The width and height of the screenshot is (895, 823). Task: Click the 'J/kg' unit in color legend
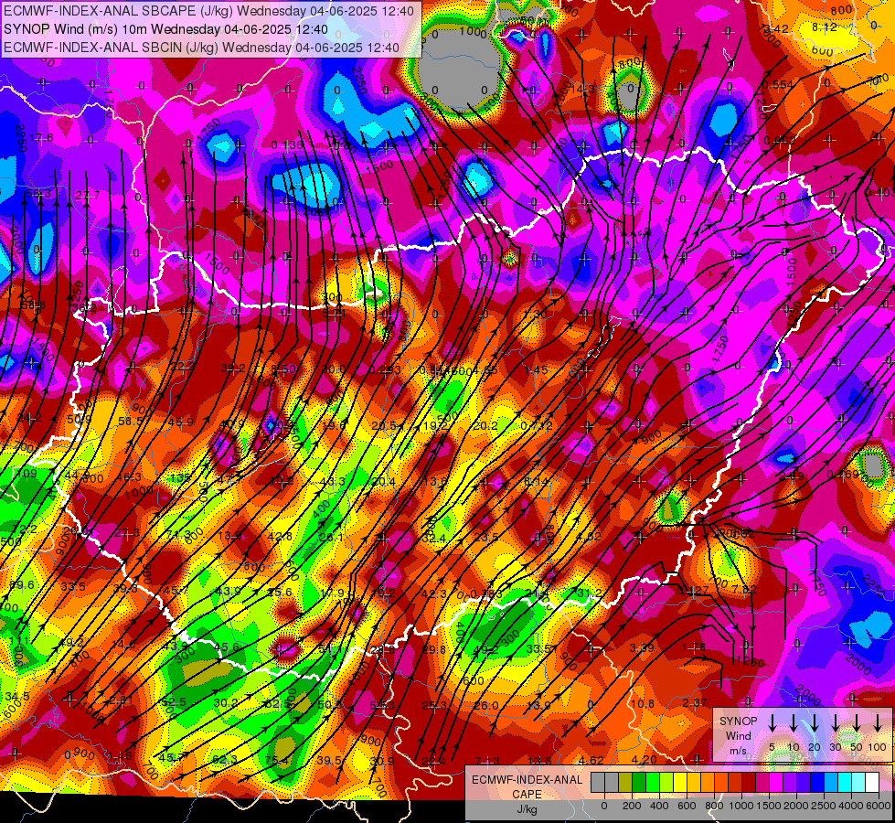527,809
